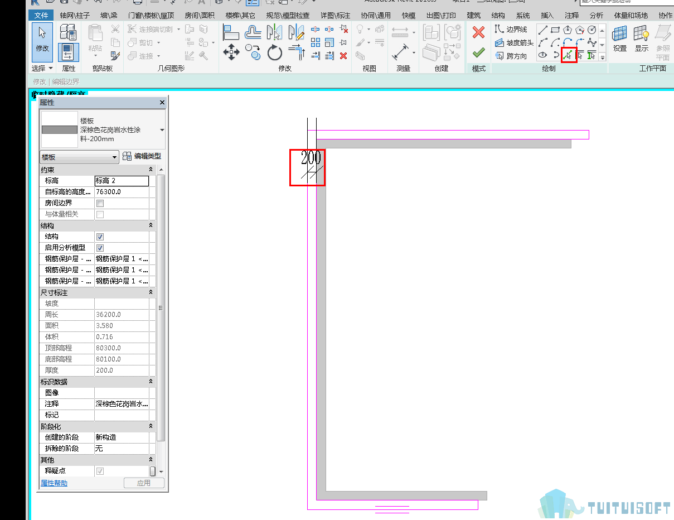This screenshot has height=520, width=674.
Task: Collapse the 约束 section
Action: (x=151, y=170)
